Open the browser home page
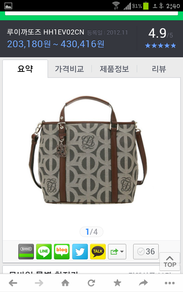Screen dimensions: 183x292 [65, 283]
